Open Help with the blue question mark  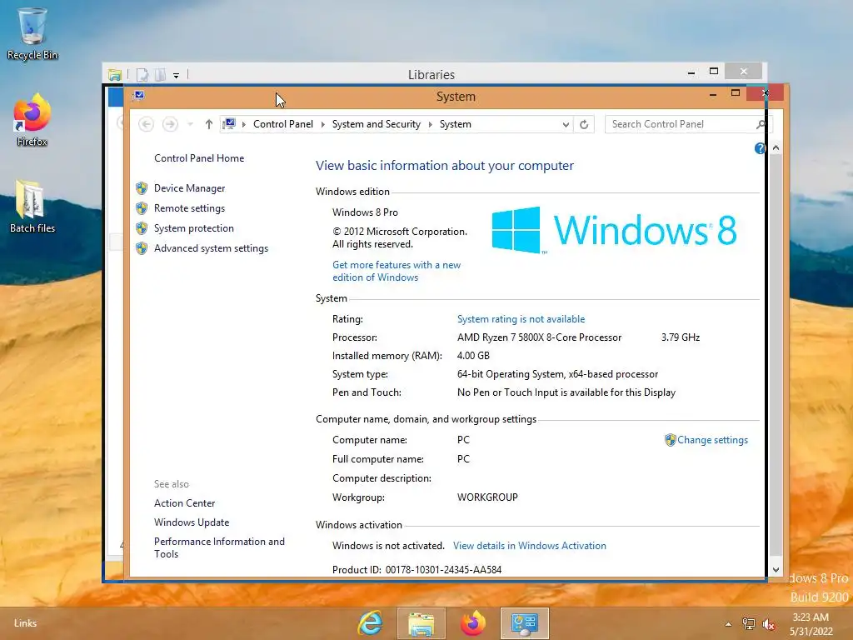pyautogui.click(x=760, y=148)
